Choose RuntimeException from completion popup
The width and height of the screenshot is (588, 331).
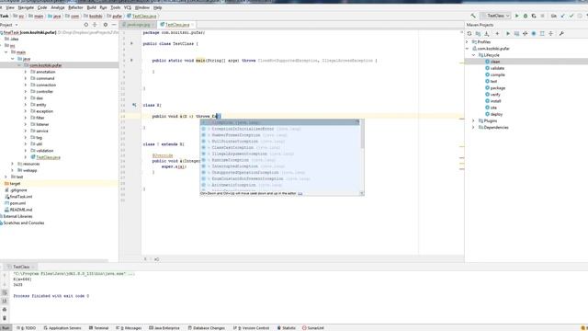(x=279, y=160)
